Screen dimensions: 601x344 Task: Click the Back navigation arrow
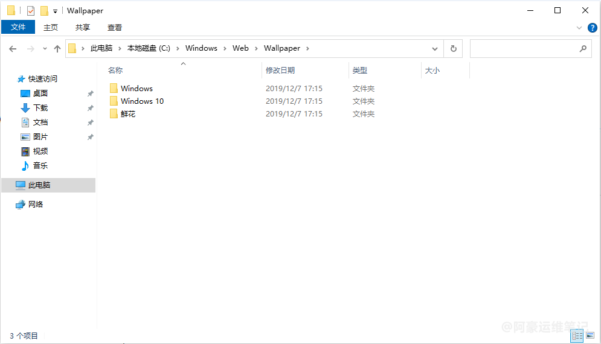(x=13, y=49)
